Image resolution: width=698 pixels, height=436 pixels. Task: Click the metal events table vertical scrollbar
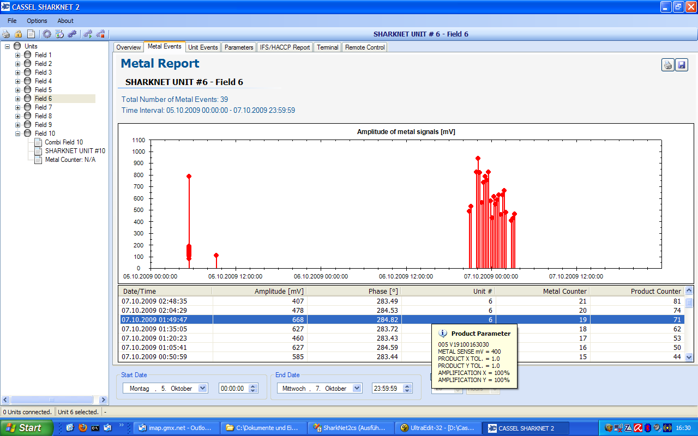click(x=689, y=327)
